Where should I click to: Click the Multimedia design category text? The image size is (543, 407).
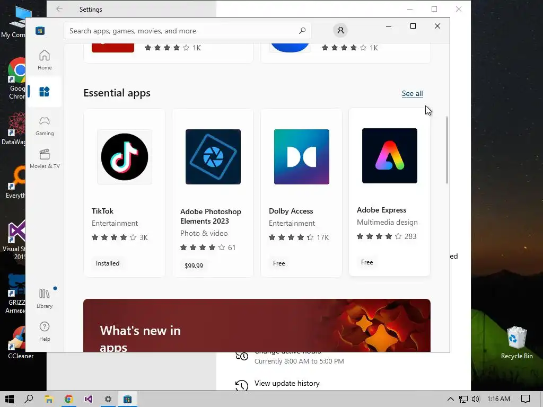387,222
